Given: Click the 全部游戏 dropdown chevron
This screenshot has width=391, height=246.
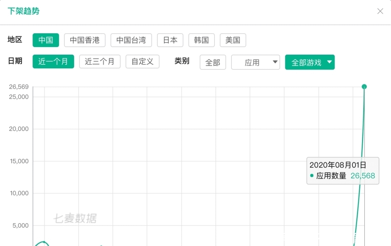Looking at the screenshot, I should [330, 62].
